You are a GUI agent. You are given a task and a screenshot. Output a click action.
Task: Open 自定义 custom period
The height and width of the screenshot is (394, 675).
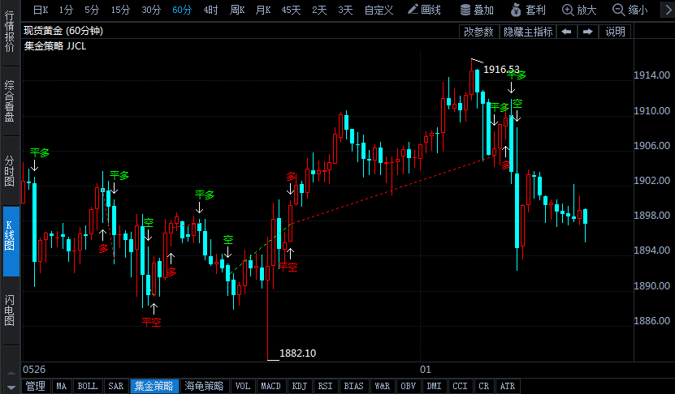[379, 10]
